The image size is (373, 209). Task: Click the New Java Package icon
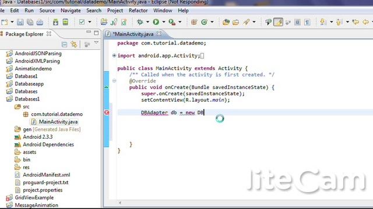click(194, 22)
